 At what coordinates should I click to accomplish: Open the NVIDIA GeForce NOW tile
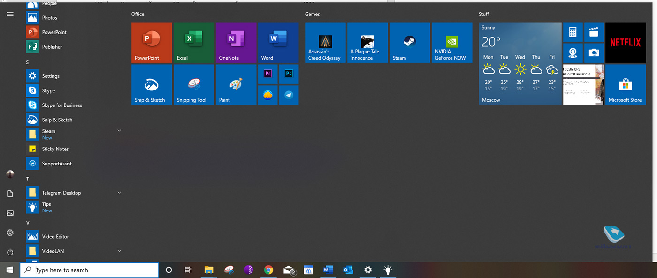tap(452, 42)
